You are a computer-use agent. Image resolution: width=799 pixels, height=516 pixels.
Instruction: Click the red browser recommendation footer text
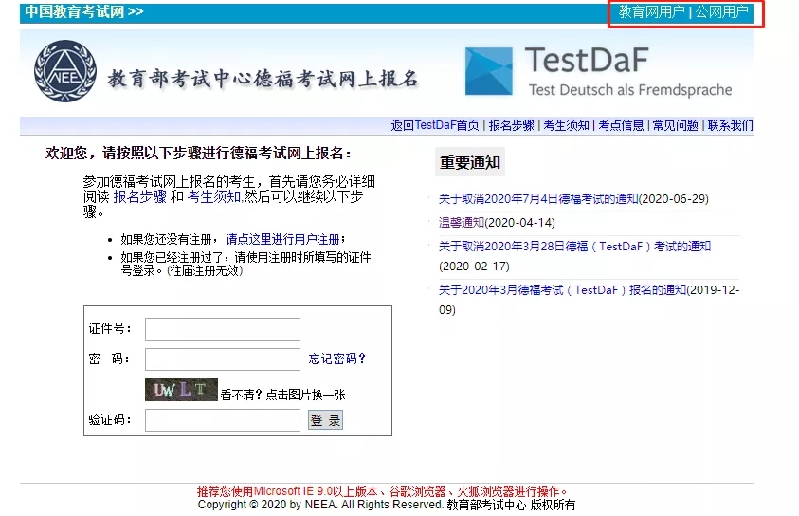[382, 491]
